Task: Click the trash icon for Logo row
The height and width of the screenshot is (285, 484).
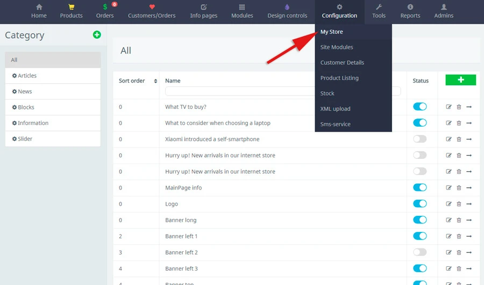Action: 459,204
